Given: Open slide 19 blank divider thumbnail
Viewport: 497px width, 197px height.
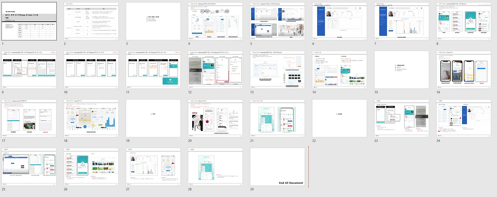Looking at the screenshot, I should coord(153,118).
